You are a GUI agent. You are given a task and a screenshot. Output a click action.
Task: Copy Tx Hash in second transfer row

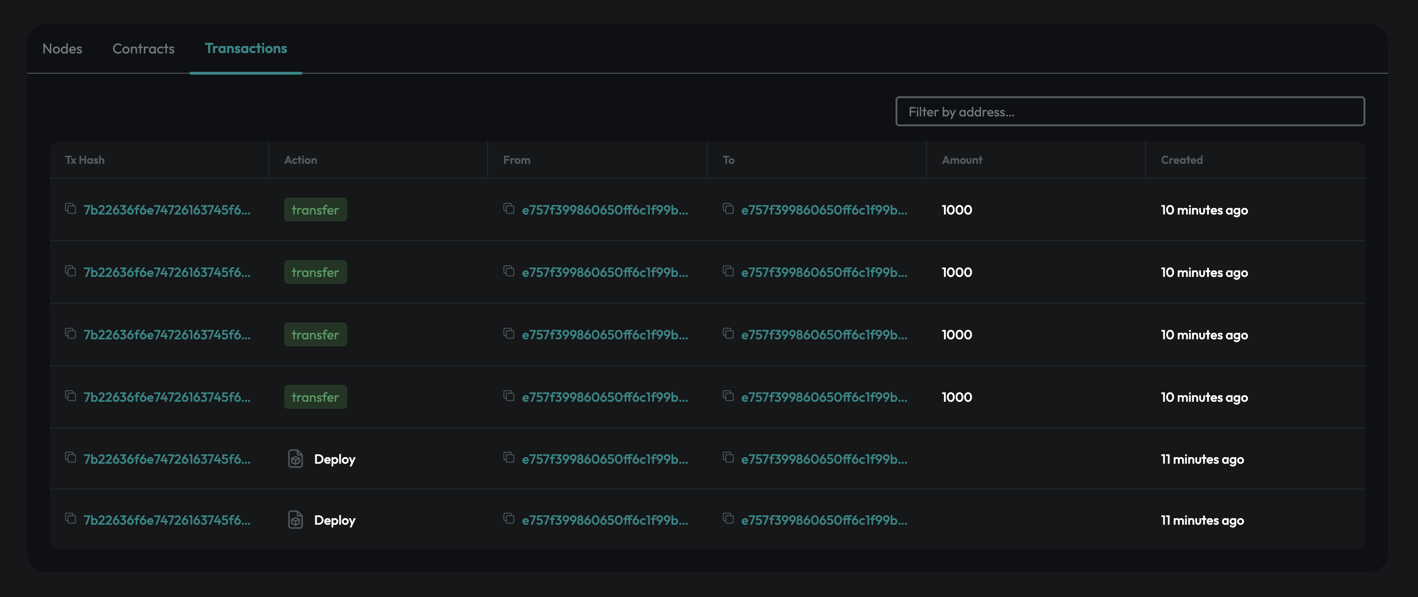pyautogui.click(x=70, y=271)
